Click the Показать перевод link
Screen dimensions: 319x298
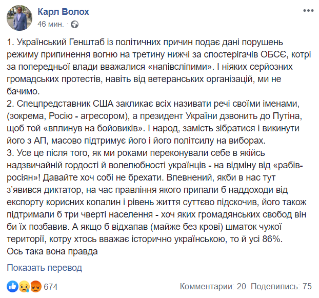point(44,267)
